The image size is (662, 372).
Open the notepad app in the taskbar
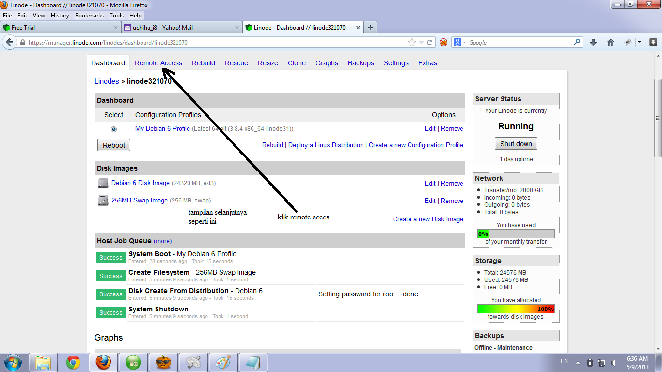(x=253, y=362)
